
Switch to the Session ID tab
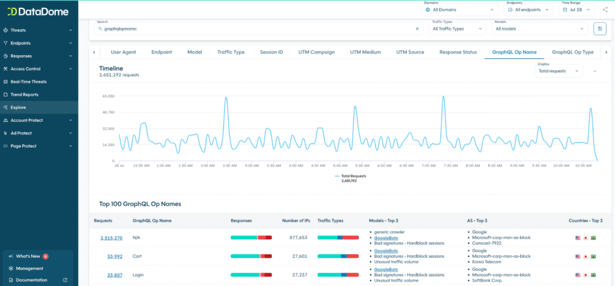pos(271,52)
